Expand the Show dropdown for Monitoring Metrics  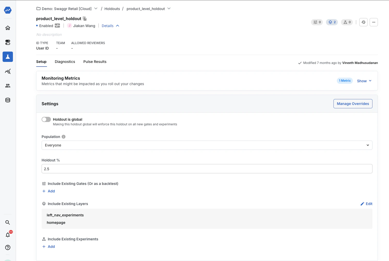click(364, 81)
